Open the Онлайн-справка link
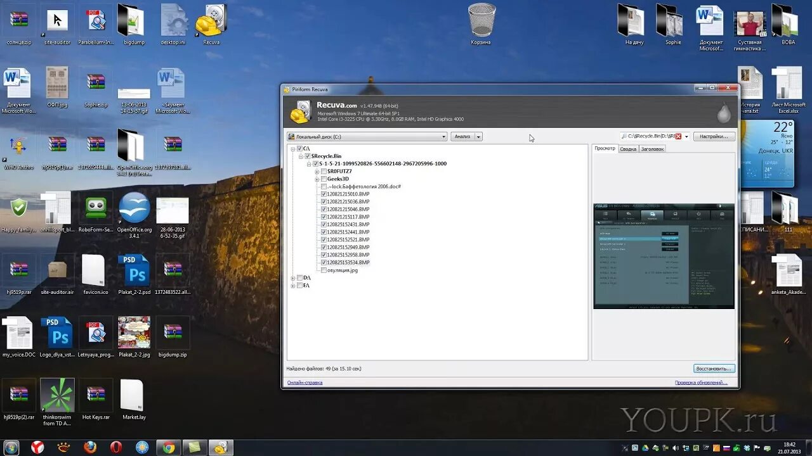812x456 pixels. pos(305,383)
